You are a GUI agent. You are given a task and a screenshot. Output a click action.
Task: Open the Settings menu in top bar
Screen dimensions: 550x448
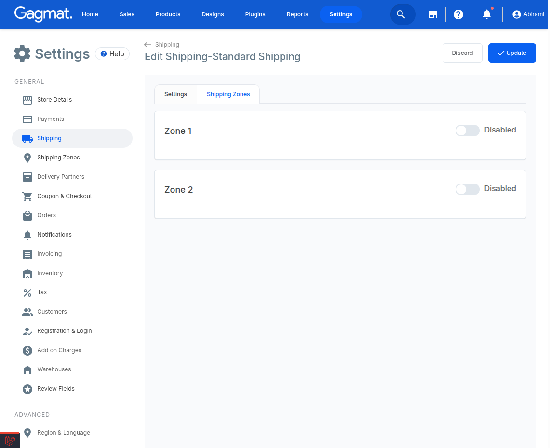point(341,14)
